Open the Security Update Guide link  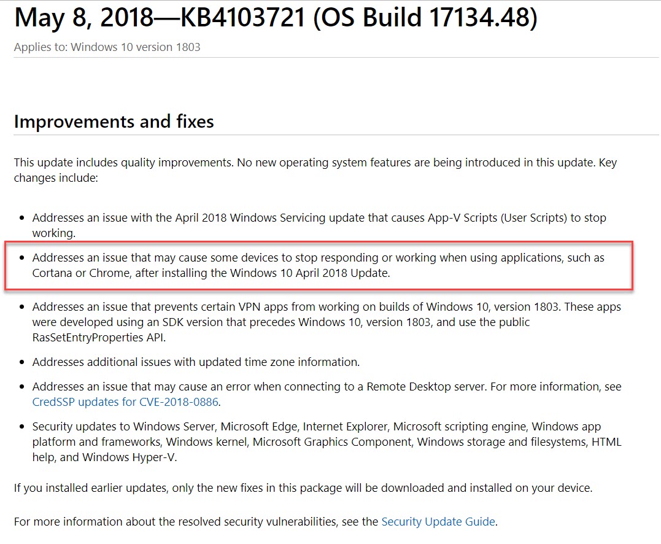click(438, 522)
